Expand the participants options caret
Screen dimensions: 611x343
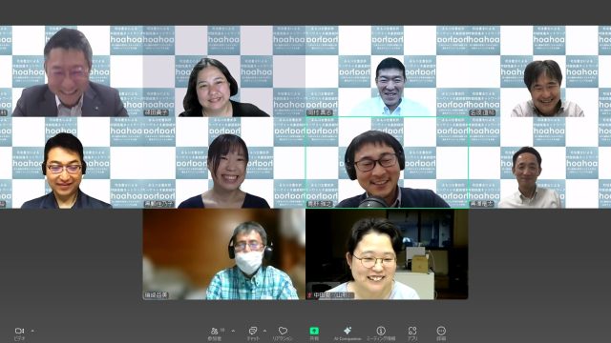click(x=233, y=331)
